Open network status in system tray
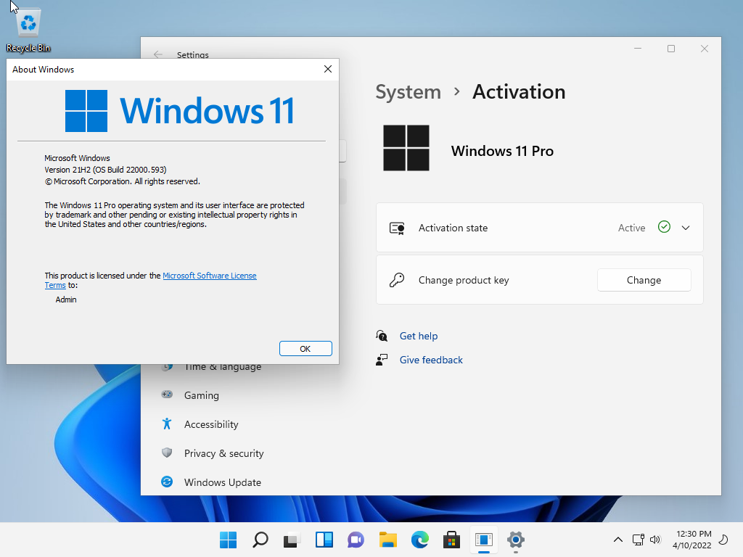The width and height of the screenshot is (743, 557). [x=639, y=540]
